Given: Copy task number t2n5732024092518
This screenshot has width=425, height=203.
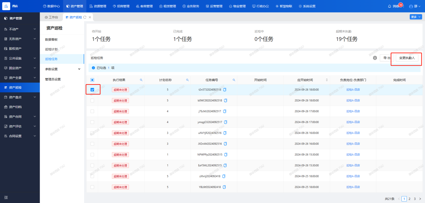Looking at the screenshot, I should click(225, 90).
